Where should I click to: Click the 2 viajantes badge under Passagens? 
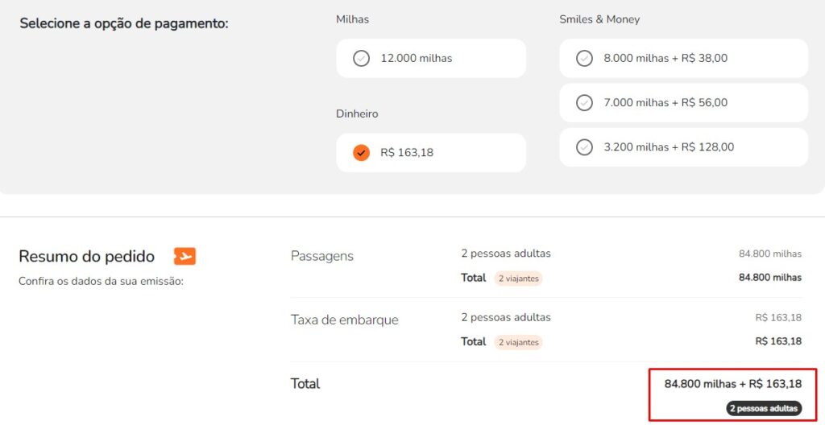tap(518, 279)
